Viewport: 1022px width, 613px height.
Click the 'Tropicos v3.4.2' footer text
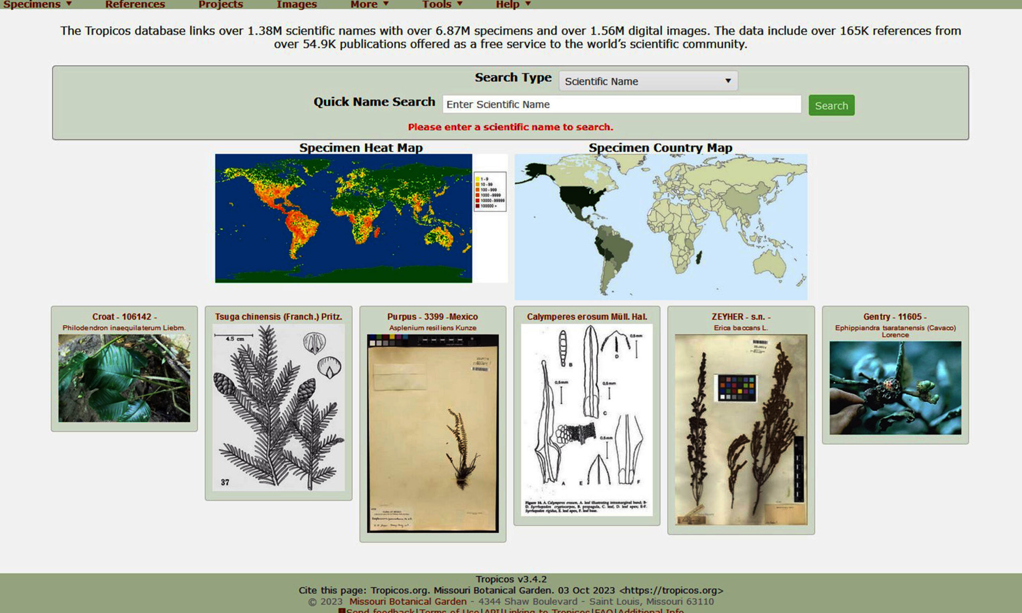pos(511,579)
